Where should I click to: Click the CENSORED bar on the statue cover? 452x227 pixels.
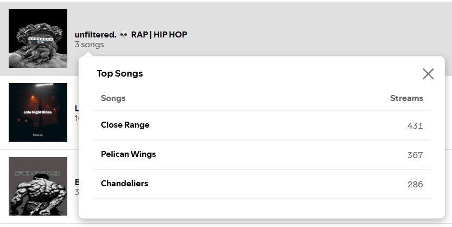coord(40,39)
